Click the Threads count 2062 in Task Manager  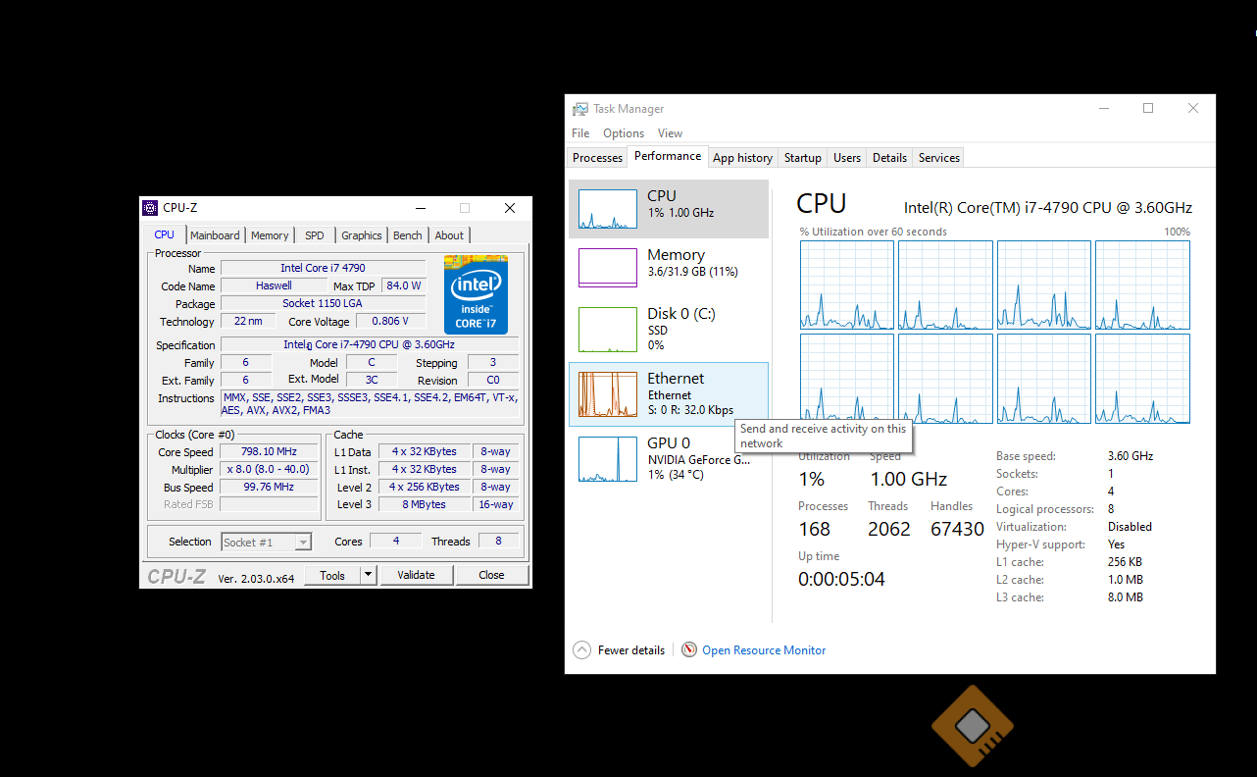point(888,529)
